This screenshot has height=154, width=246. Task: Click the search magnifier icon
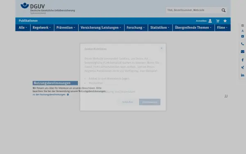[x=223, y=10]
